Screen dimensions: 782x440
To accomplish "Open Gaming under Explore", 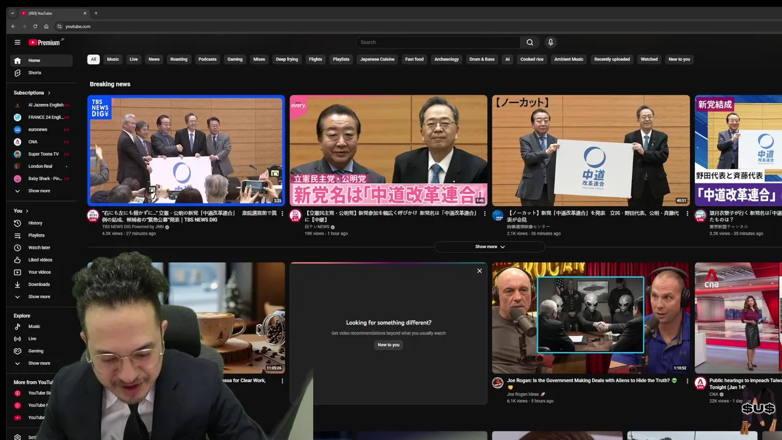I will click(41, 351).
